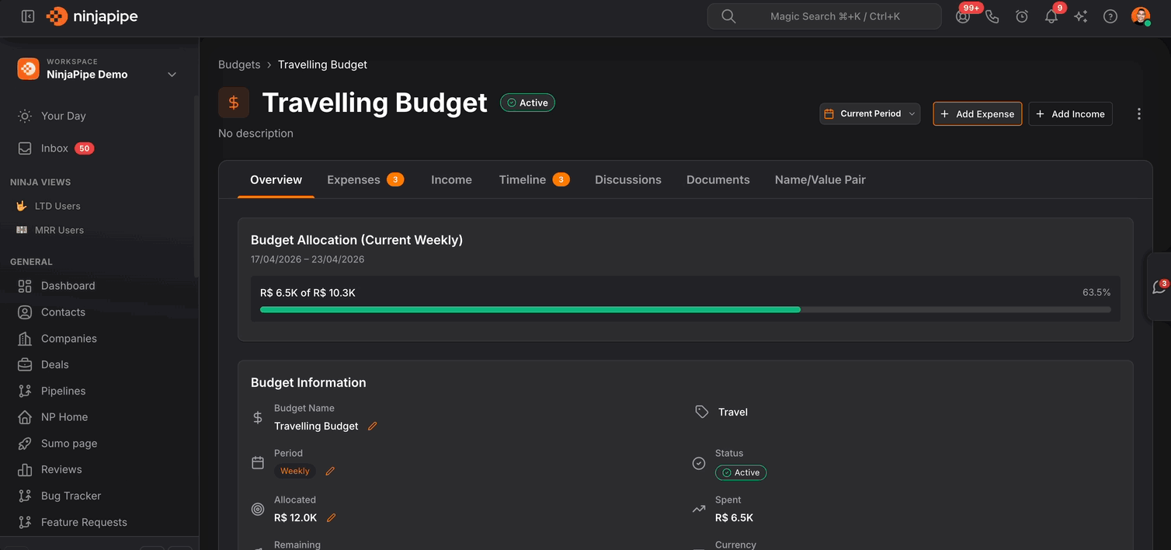
Task: Click the budget allocation progress bar
Action: coord(684,309)
